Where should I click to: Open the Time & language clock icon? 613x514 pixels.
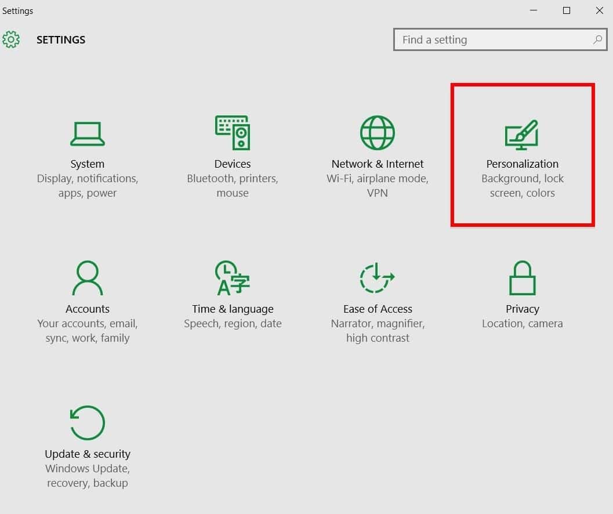[232, 278]
